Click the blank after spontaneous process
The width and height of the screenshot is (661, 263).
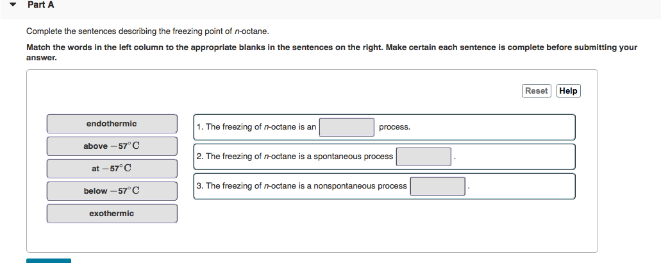[x=423, y=157]
